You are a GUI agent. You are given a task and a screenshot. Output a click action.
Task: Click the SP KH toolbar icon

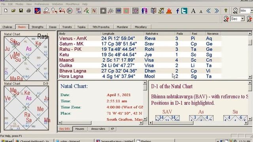(x=79, y=11)
